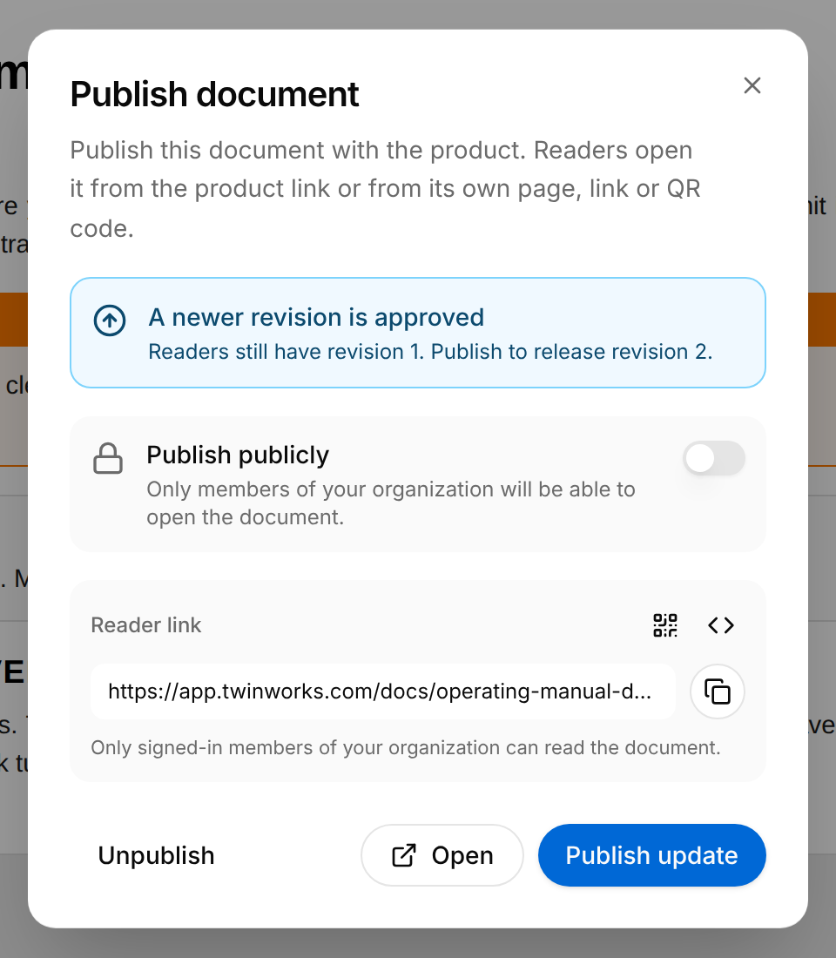This screenshot has height=958, width=836.
Task: Close the Publish document dialog
Action: (x=752, y=85)
